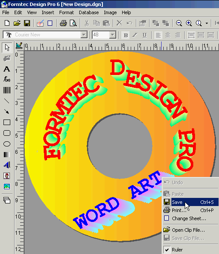Save design using toolbar floppy icon
219x254 pixels.
pyautogui.click(x=27, y=23)
